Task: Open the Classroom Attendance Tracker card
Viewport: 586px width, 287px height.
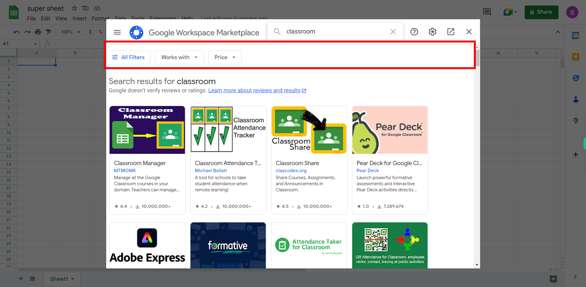Action: pos(228,160)
